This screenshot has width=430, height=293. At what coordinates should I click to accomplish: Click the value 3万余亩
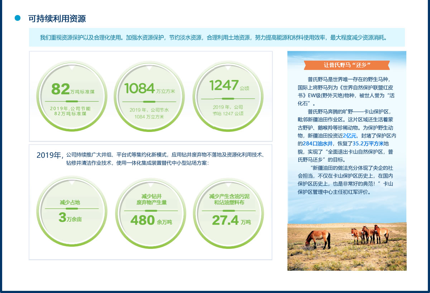70,218
